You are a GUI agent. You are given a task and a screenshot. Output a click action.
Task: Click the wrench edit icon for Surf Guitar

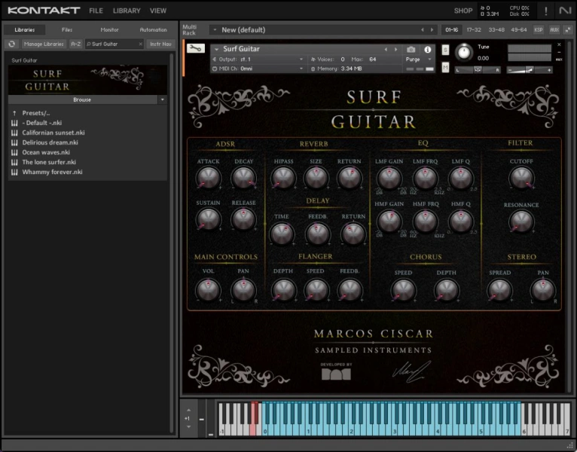194,48
